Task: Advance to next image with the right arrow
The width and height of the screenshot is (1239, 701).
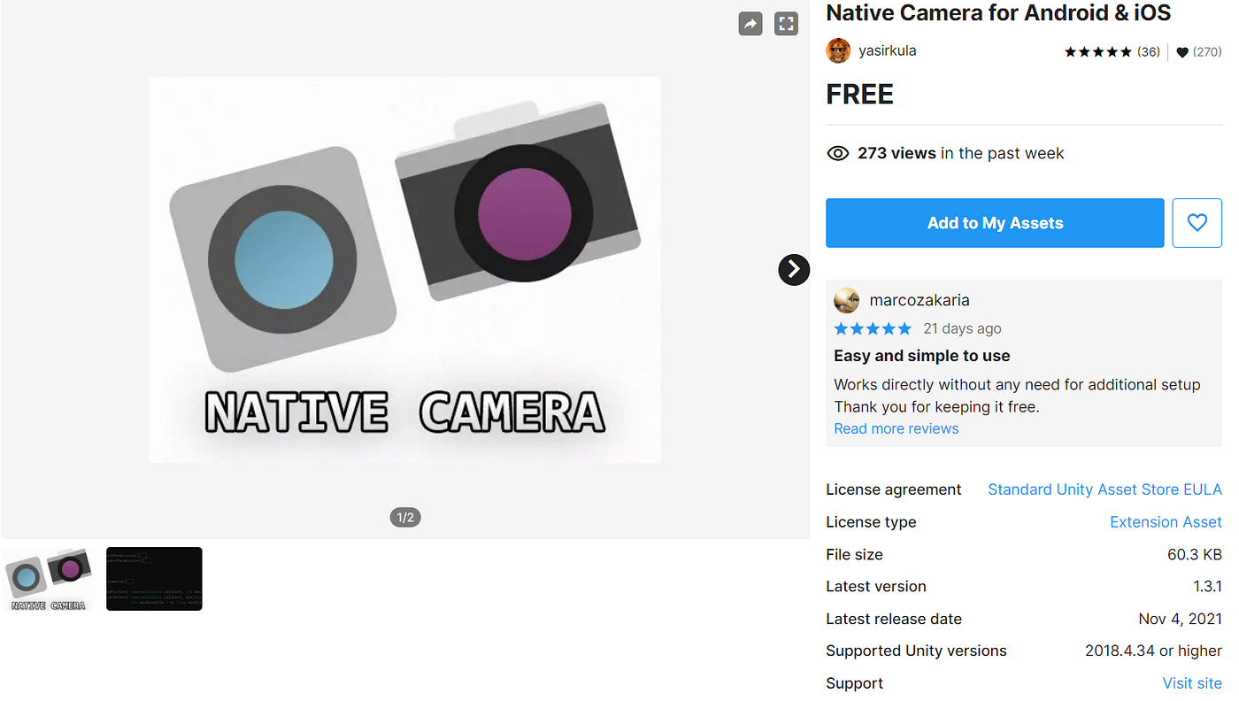Action: point(794,269)
